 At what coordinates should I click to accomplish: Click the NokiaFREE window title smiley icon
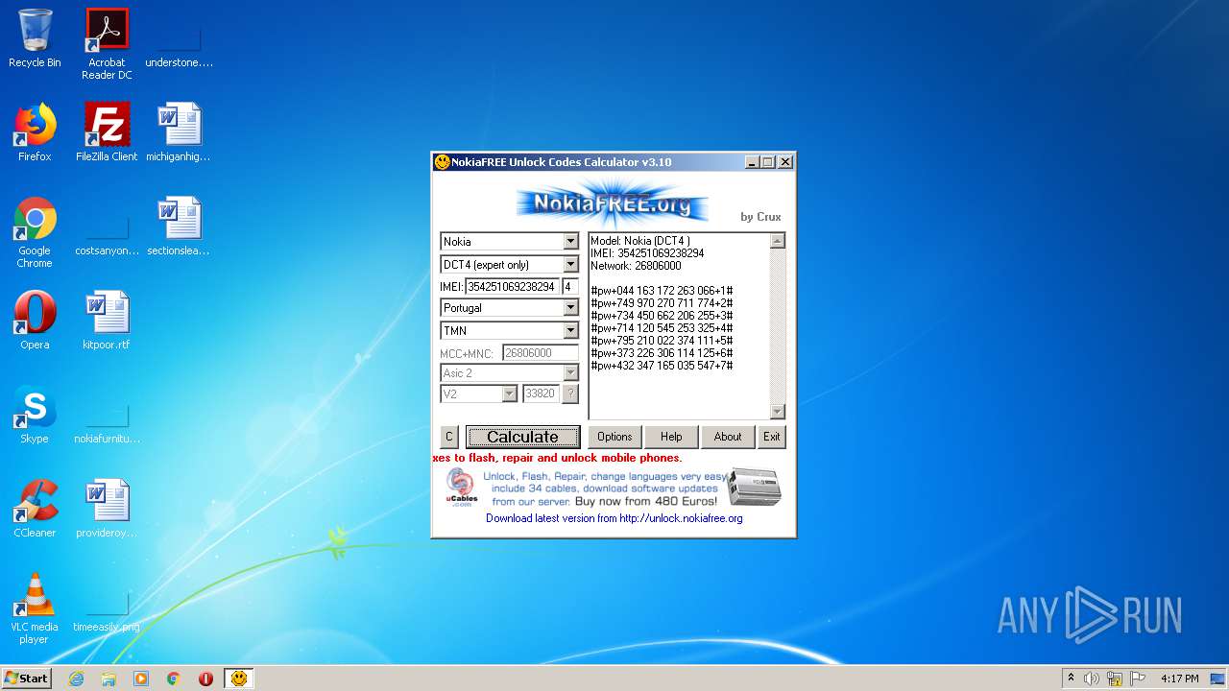pos(442,162)
